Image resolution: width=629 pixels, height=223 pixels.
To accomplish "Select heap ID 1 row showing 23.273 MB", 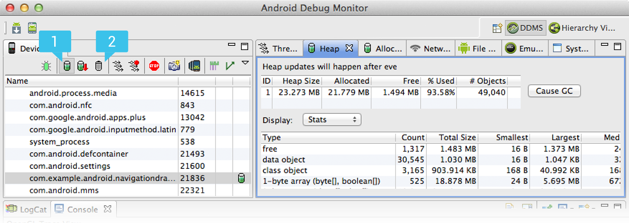I will pyautogui.click(x=391, y=93).
